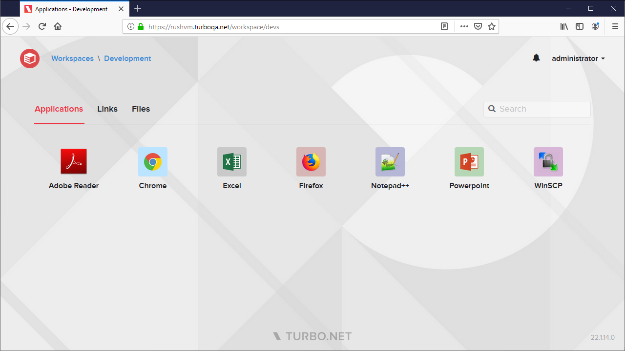Open the page actions dots menu

tap(464, 26)
